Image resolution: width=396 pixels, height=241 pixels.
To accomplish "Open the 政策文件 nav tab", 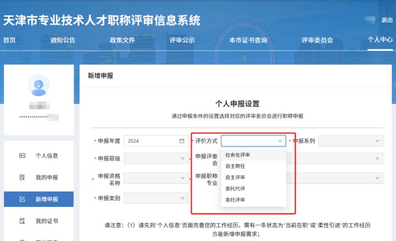I will click(x=122, y=40).
